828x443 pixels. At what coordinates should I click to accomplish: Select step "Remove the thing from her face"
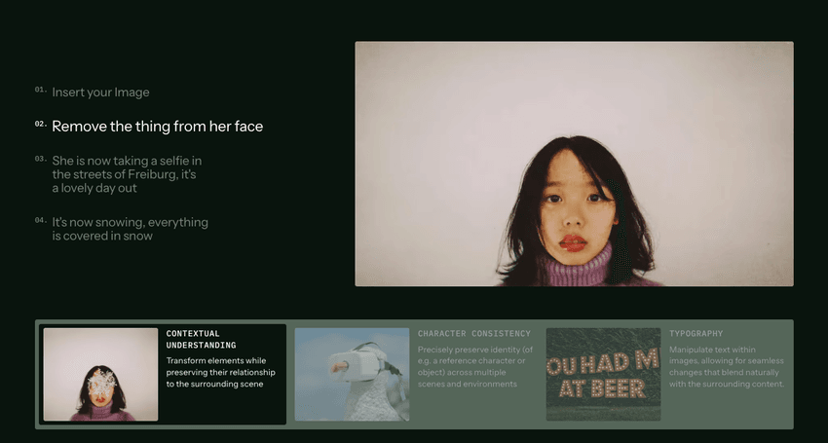coord(158,127)
